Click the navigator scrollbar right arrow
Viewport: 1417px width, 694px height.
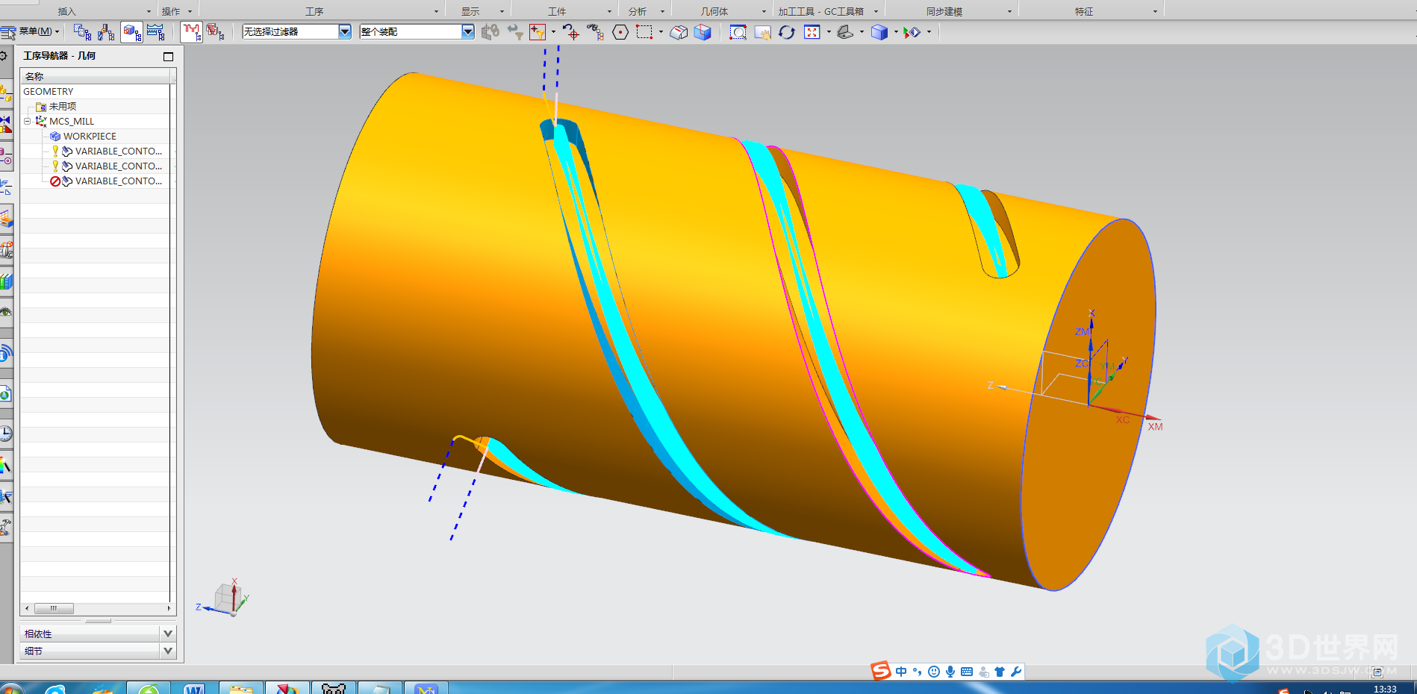[169, 608]
